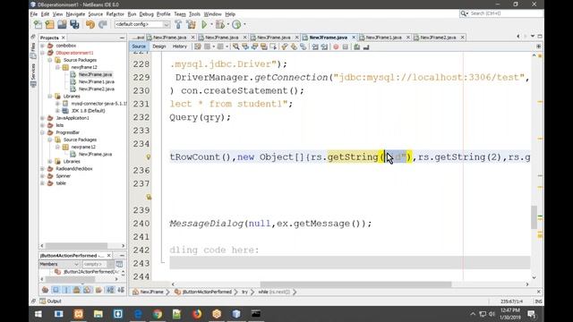Click the New File toolbar icon
Image resolution: width=573 pixels, height=322 pixels.
click(38, 24)
